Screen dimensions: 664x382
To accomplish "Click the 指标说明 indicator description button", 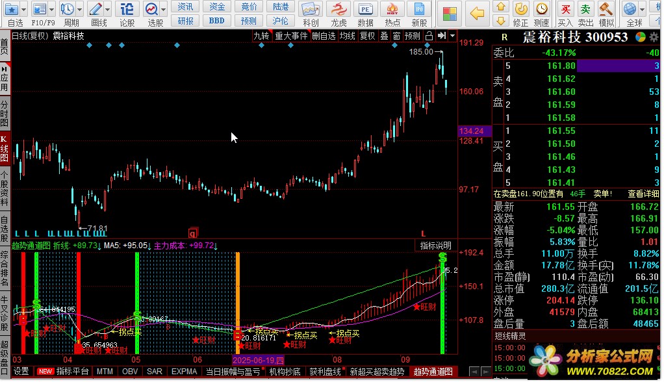I will [x=435, y=246].
